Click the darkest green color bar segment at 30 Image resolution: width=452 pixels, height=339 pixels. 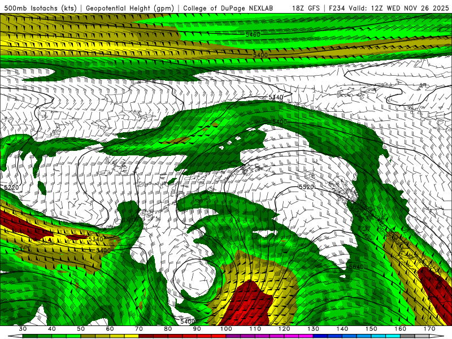coord(30,336)
